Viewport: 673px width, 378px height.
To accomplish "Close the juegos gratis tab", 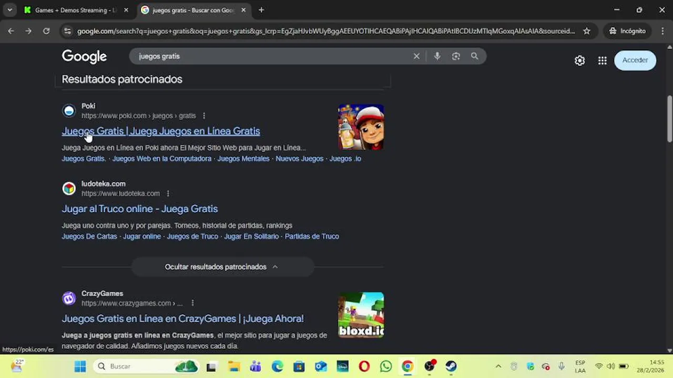I will pos(243,10).
